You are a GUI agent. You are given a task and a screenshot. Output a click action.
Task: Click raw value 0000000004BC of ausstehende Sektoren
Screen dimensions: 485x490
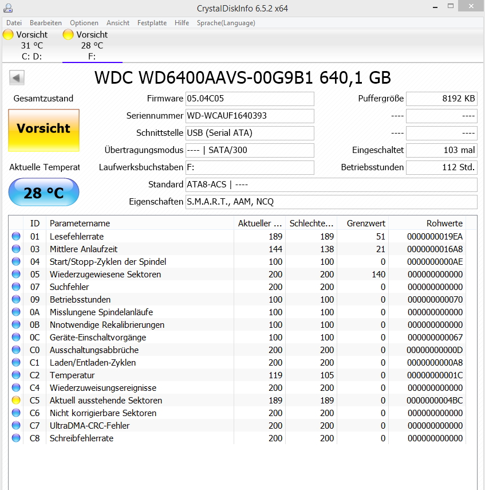coord(435,401)
